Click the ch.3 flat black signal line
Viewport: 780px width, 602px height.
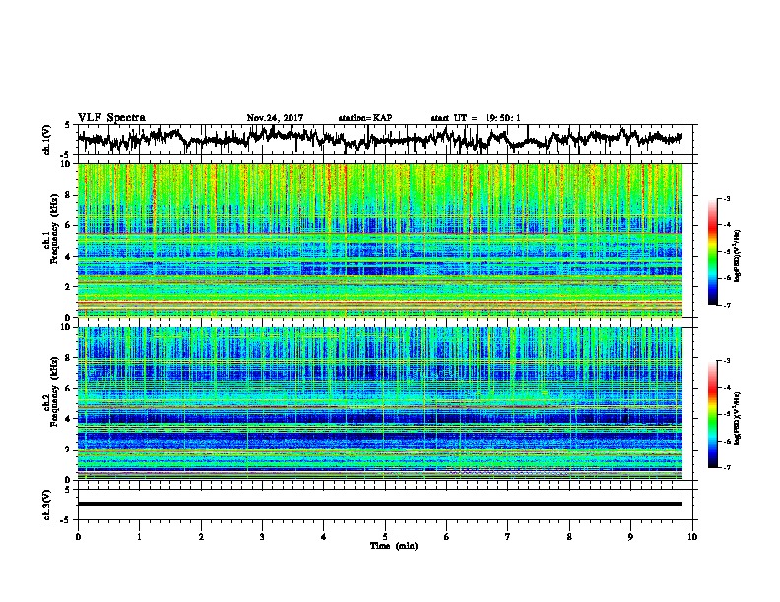(x=380, y=504)
